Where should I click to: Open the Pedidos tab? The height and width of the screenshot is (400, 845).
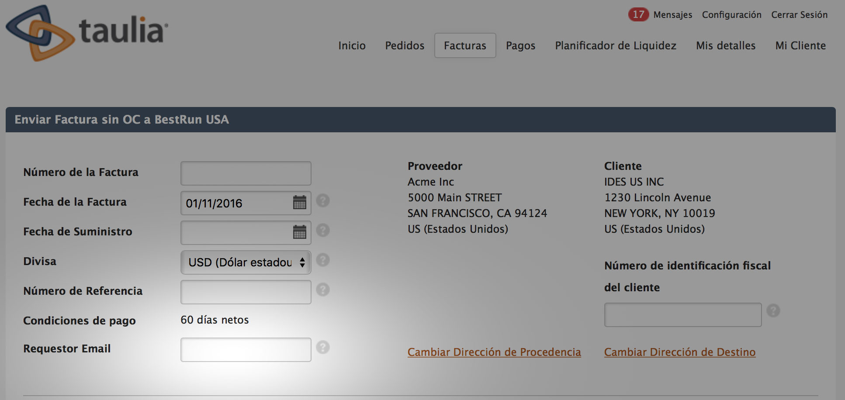click(405, 45)
